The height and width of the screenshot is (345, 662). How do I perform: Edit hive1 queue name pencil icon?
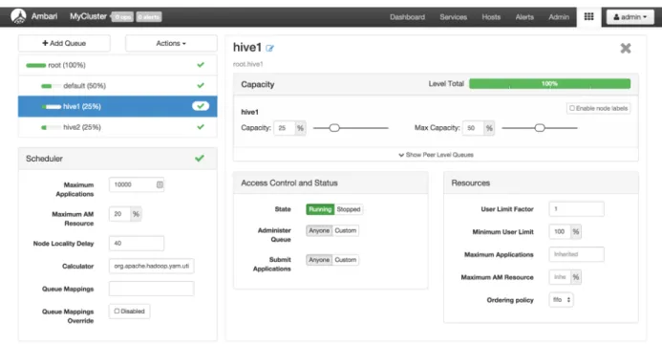269,48
